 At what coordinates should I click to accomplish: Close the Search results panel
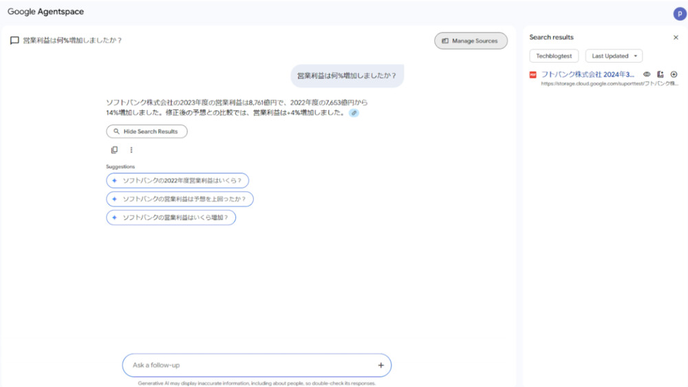pos(676,37)
